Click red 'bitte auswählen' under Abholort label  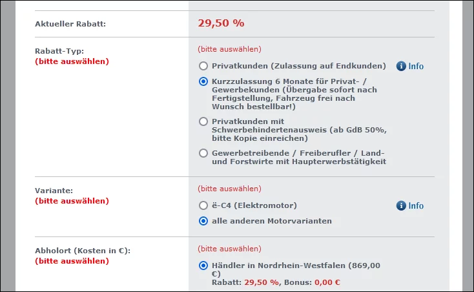[x=72, y=261]
